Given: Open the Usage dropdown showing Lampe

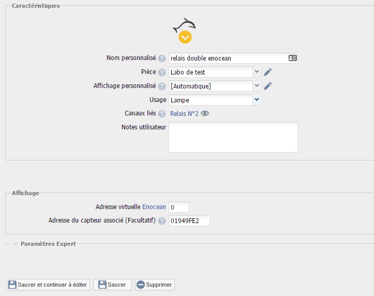Looking at the screenshot, I should [x=215, y=100].
